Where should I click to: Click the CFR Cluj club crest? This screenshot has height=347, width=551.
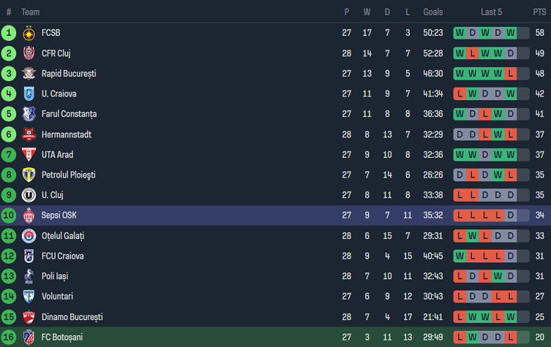29,54
